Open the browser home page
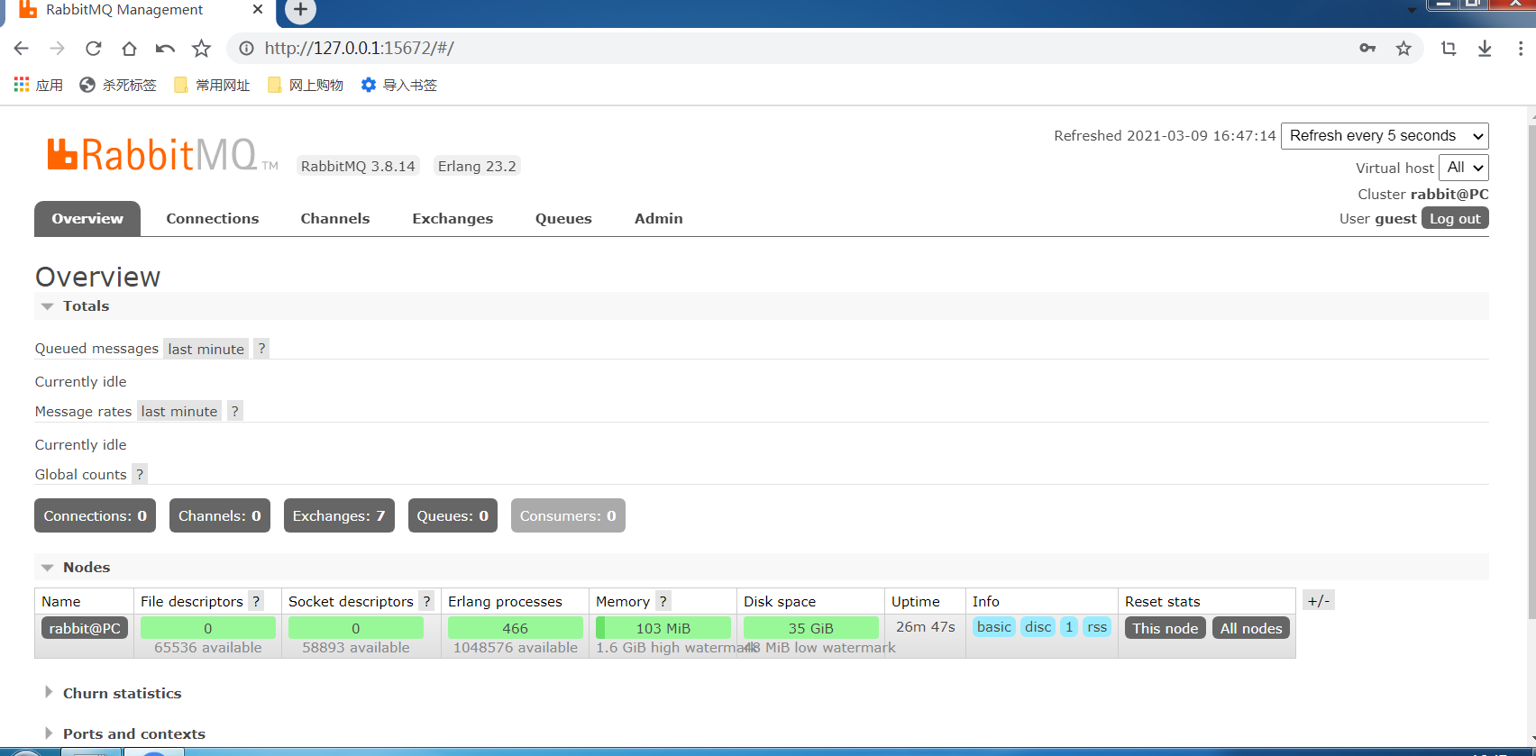Image resolution: width=1536 pixels, height=756 pixels. tap(130, 49)
